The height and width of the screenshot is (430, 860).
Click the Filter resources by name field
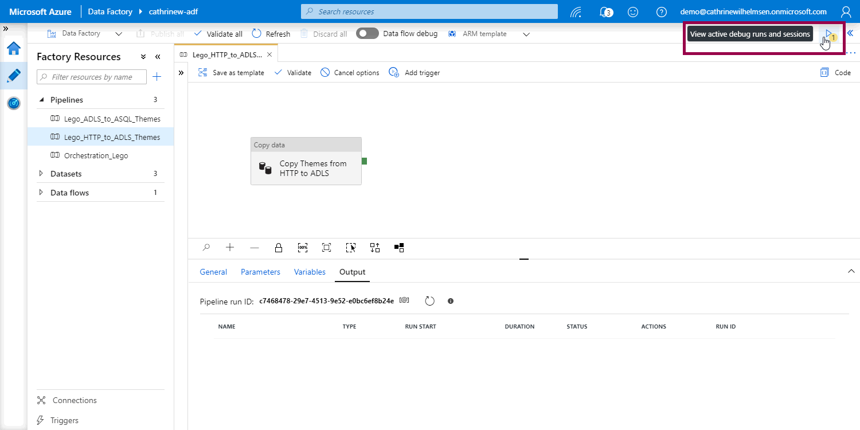point(92,77)
